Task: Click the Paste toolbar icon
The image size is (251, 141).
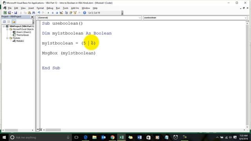Action: [x=29, y=13]
